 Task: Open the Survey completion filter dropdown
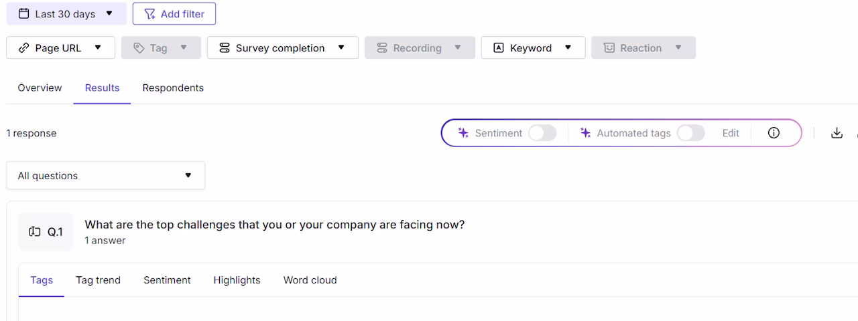[283, 47]
